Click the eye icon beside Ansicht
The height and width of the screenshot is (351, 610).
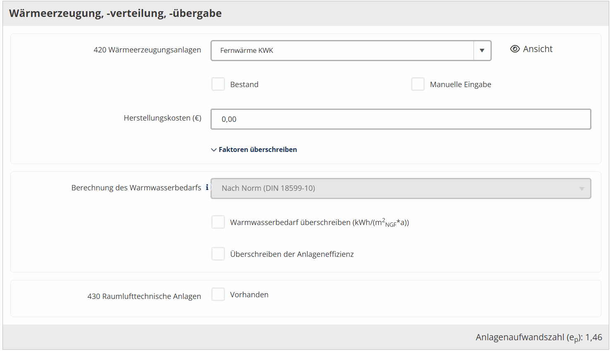click(515, 49)
